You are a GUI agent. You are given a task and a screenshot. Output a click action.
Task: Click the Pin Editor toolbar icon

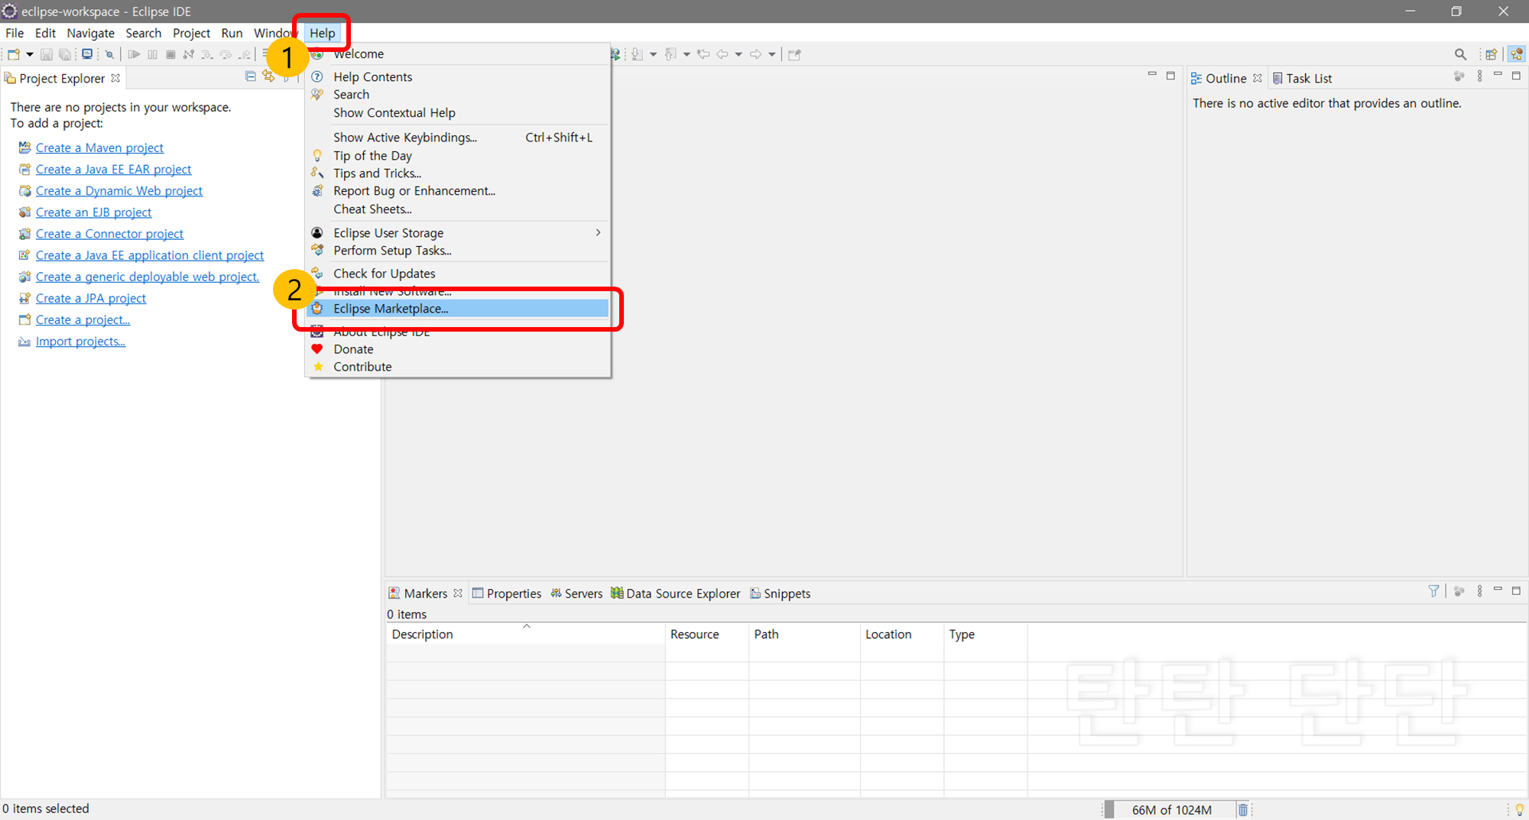tap(794, 54)
